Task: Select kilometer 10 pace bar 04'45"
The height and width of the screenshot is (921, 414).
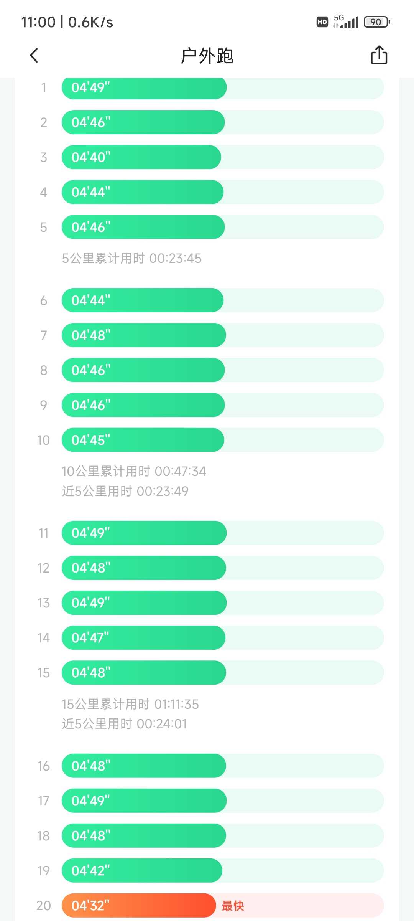Action: (x=143, y=440)
